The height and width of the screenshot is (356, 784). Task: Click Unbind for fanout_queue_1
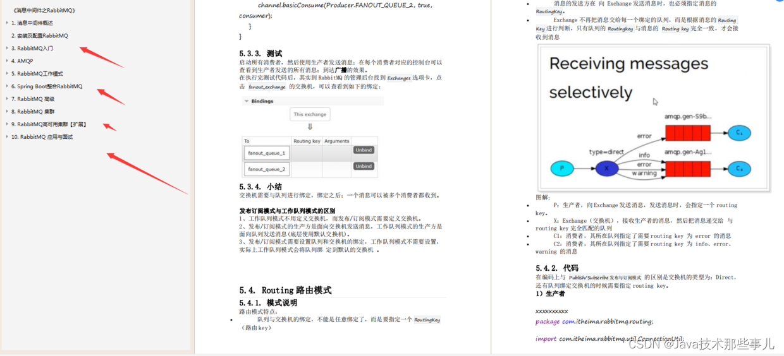[x=364, y=150]
